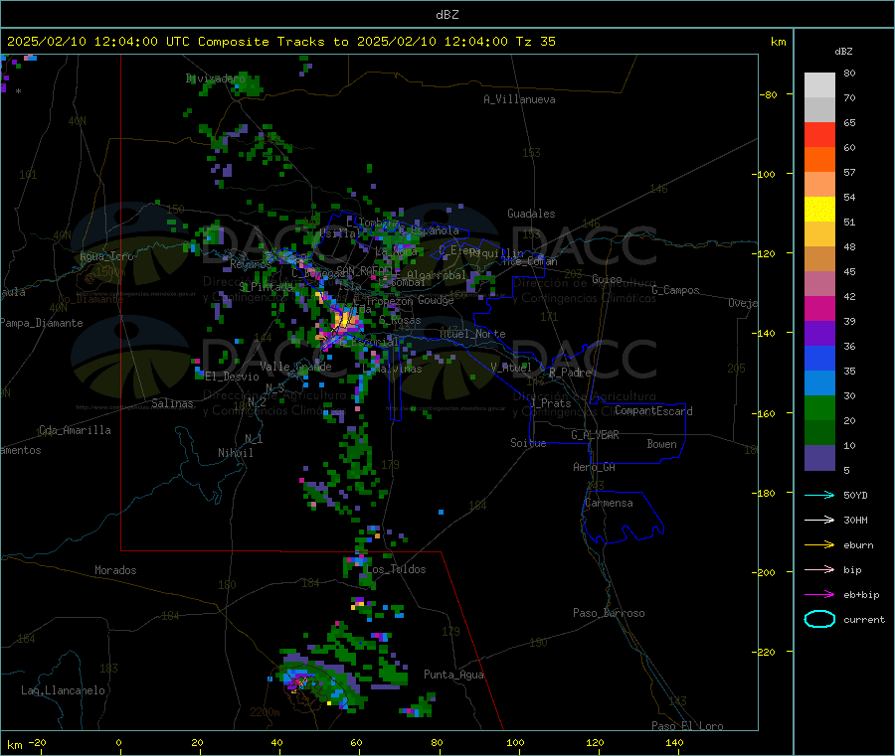The height and width of the screenshot is (756, 895).
Task: Click the SAN_RAFAEL map label
Action: (364, 270)
